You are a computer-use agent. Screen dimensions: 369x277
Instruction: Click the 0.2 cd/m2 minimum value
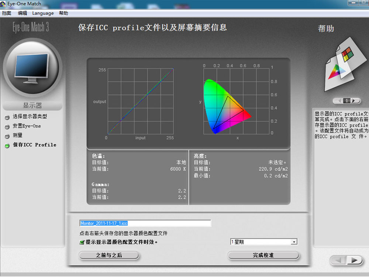point(276,176)
